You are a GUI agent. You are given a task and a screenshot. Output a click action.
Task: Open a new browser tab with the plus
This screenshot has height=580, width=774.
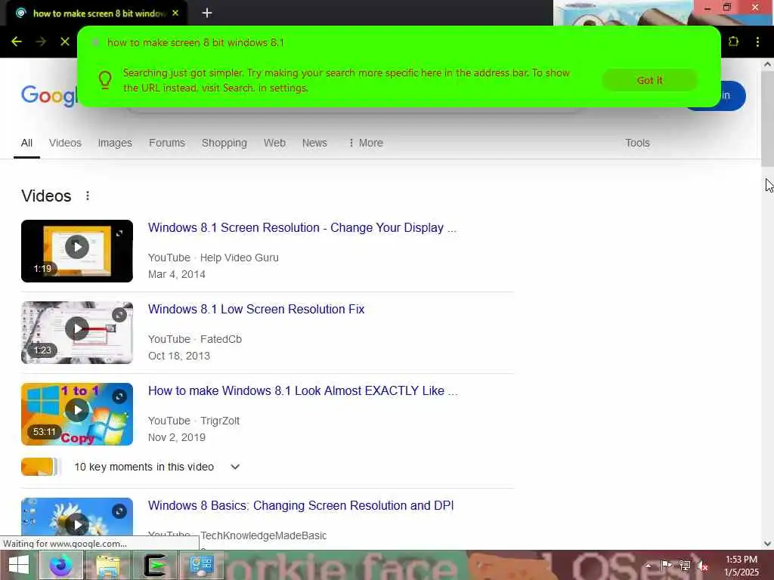[207, 14]
